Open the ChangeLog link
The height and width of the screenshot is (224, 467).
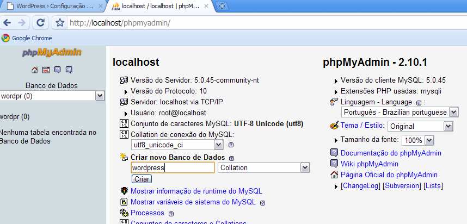pyautogui.click(x=361, y=185)
